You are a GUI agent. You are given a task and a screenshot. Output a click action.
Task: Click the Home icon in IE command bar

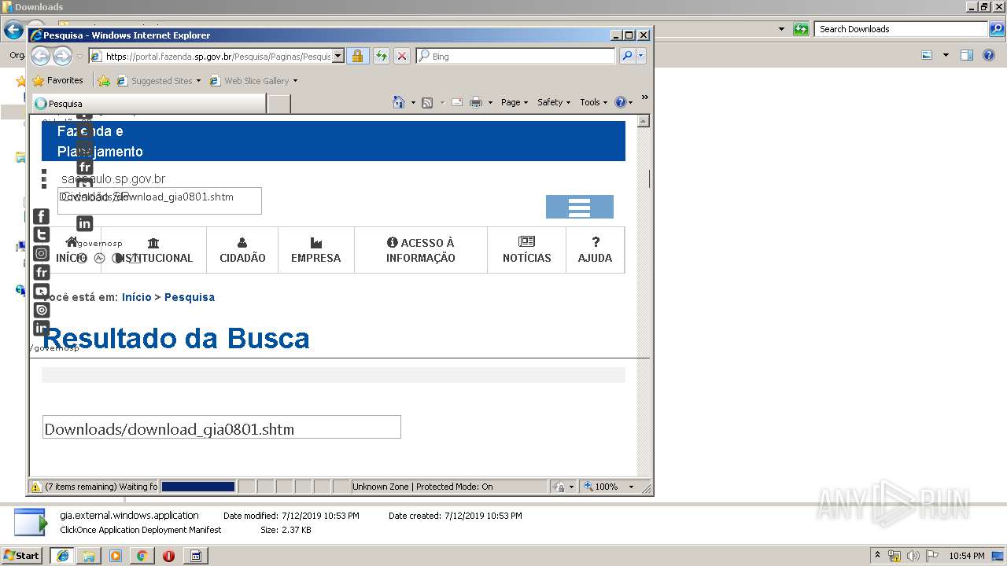click(399, 102)
